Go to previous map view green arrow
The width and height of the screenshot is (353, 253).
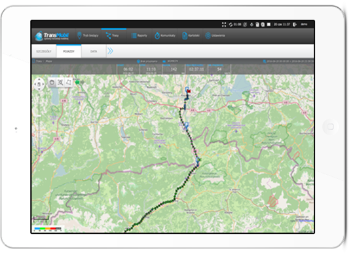(x=77, y=82)
